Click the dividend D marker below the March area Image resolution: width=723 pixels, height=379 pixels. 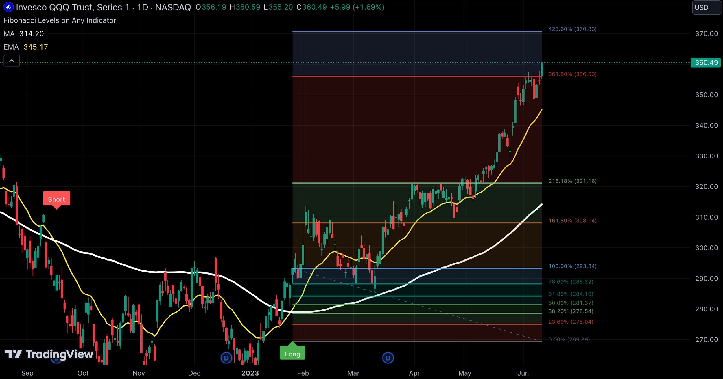point(388,358)
